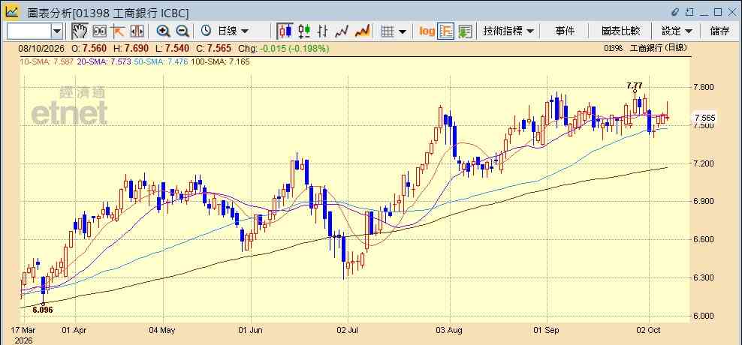The height and width of the screenshot is (345, 742).
Task: Click the pop-out window icon
Action: (x=689, y=12)
